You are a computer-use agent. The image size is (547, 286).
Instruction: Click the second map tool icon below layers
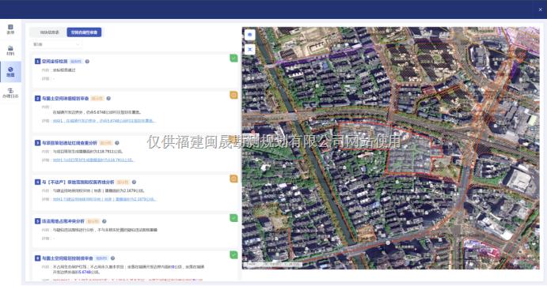(x=250, y=50)
